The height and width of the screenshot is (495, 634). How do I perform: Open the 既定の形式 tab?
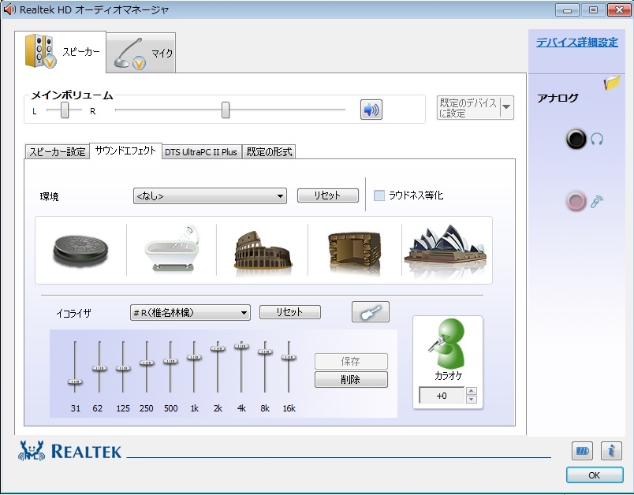(x=269, y=152)
